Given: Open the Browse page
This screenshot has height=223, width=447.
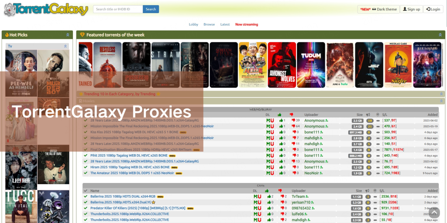Looking at the screenshot, I should pyautogui.click(x=209, y=24).
